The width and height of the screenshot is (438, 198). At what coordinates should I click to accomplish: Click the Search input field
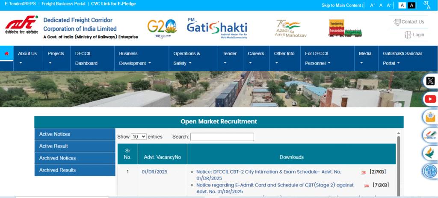[x=222, y=137]
